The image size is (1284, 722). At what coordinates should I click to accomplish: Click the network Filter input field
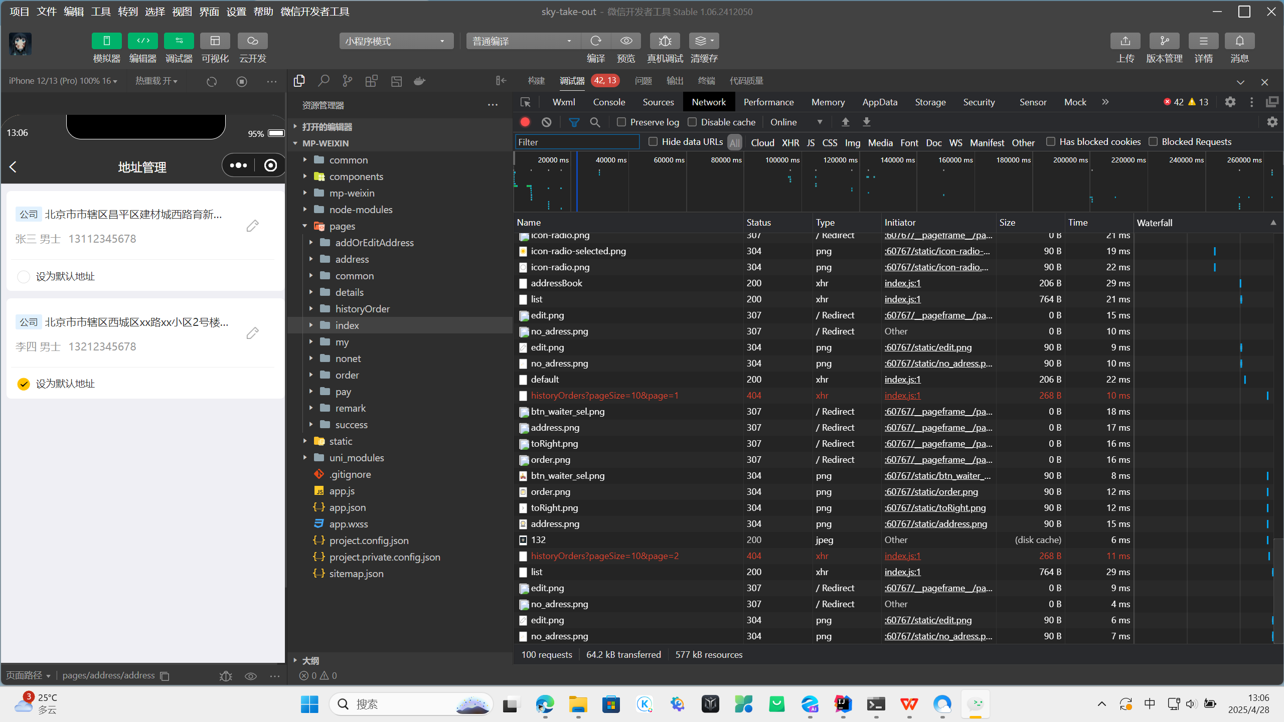coord(577,142)
